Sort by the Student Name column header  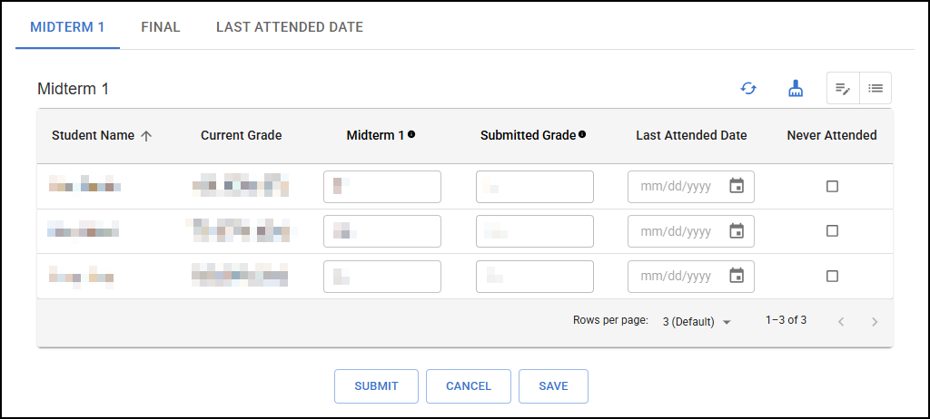(x=94, y=135)
